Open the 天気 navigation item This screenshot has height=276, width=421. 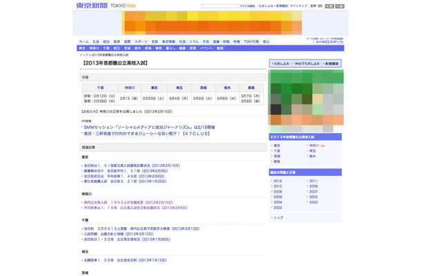tap(206, 41)
